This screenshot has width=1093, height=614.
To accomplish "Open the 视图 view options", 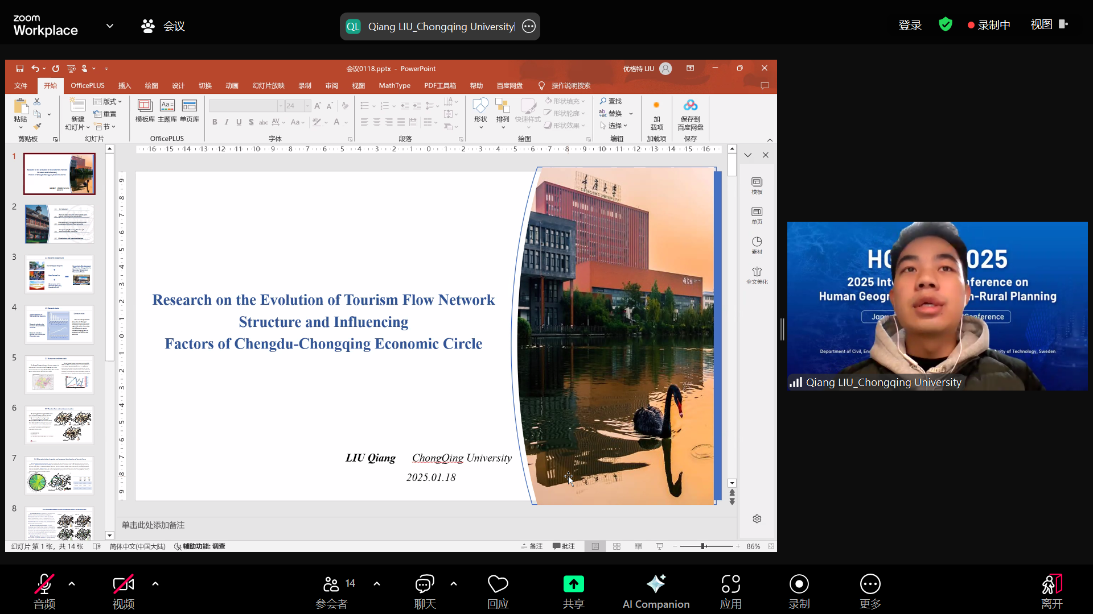I will pyautogui.click(x=1049, y=24).
